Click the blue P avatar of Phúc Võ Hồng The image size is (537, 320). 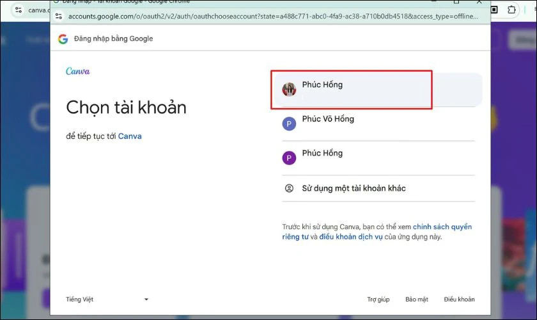289,124
